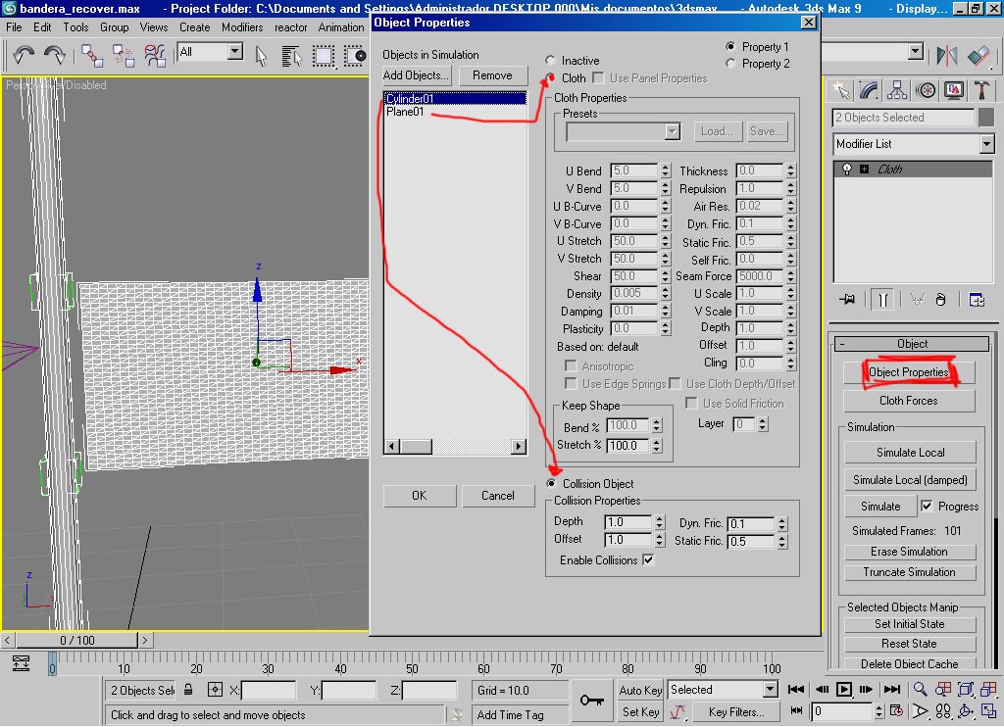Click Go to Start playback button
Image resolution: width=1004 pixels, height=727 pixels.
coord(796,689)
